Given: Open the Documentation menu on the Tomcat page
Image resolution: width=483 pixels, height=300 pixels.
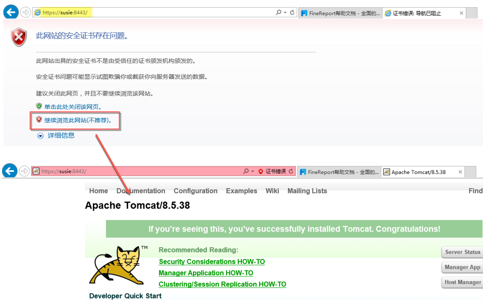Looking at the screenshot, I should [x=141, y=191].
